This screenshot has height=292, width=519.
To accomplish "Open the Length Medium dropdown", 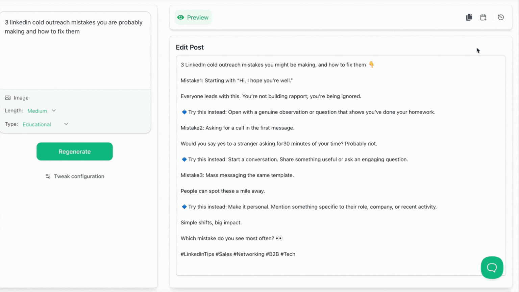I will point(42,111).
